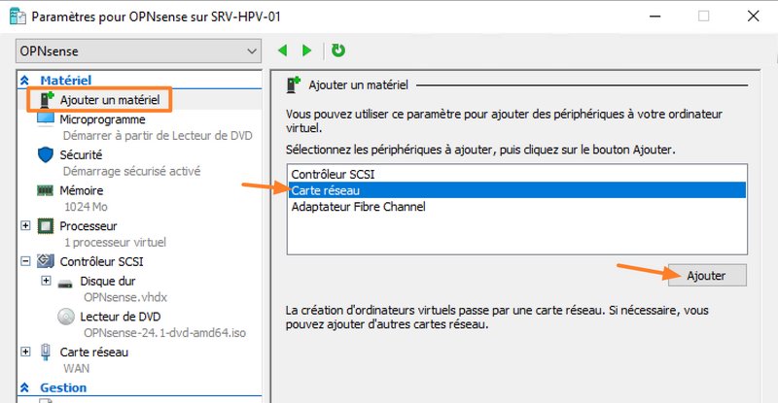Expand the Disque dur node
The height and width of the screenshot is (403, 778).
pos(46,281)
